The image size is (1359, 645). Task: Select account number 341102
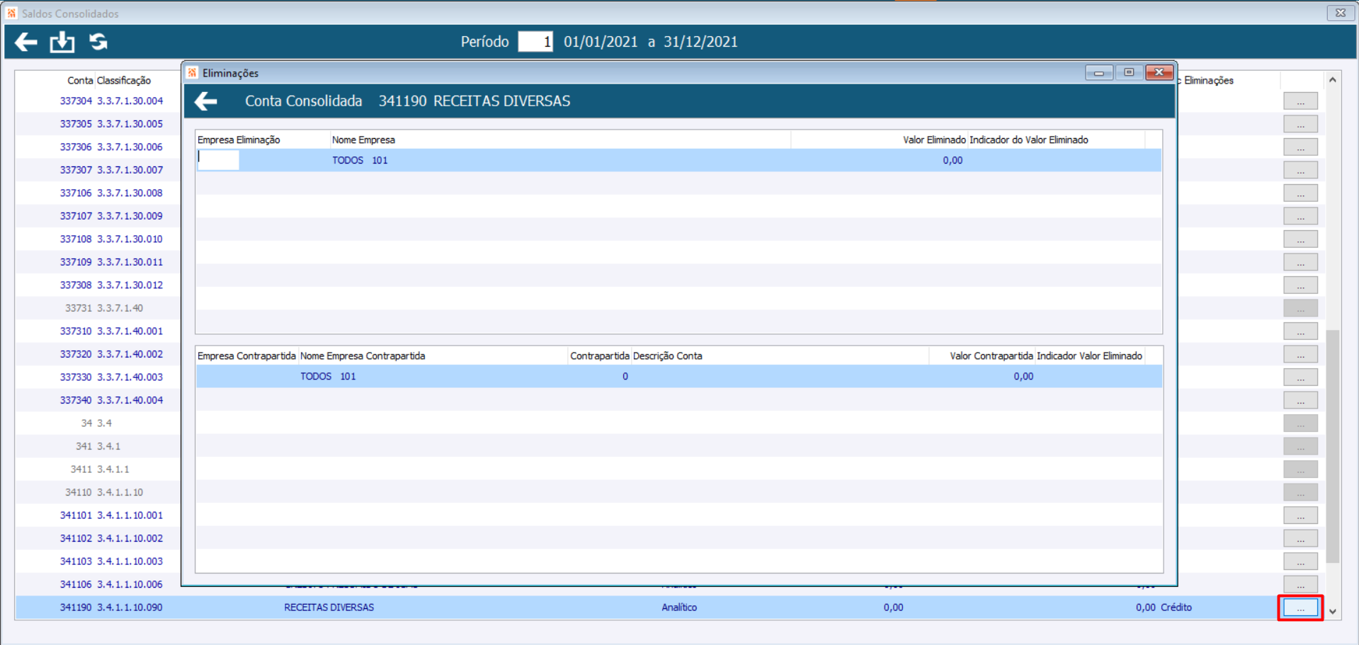(76, 538)
